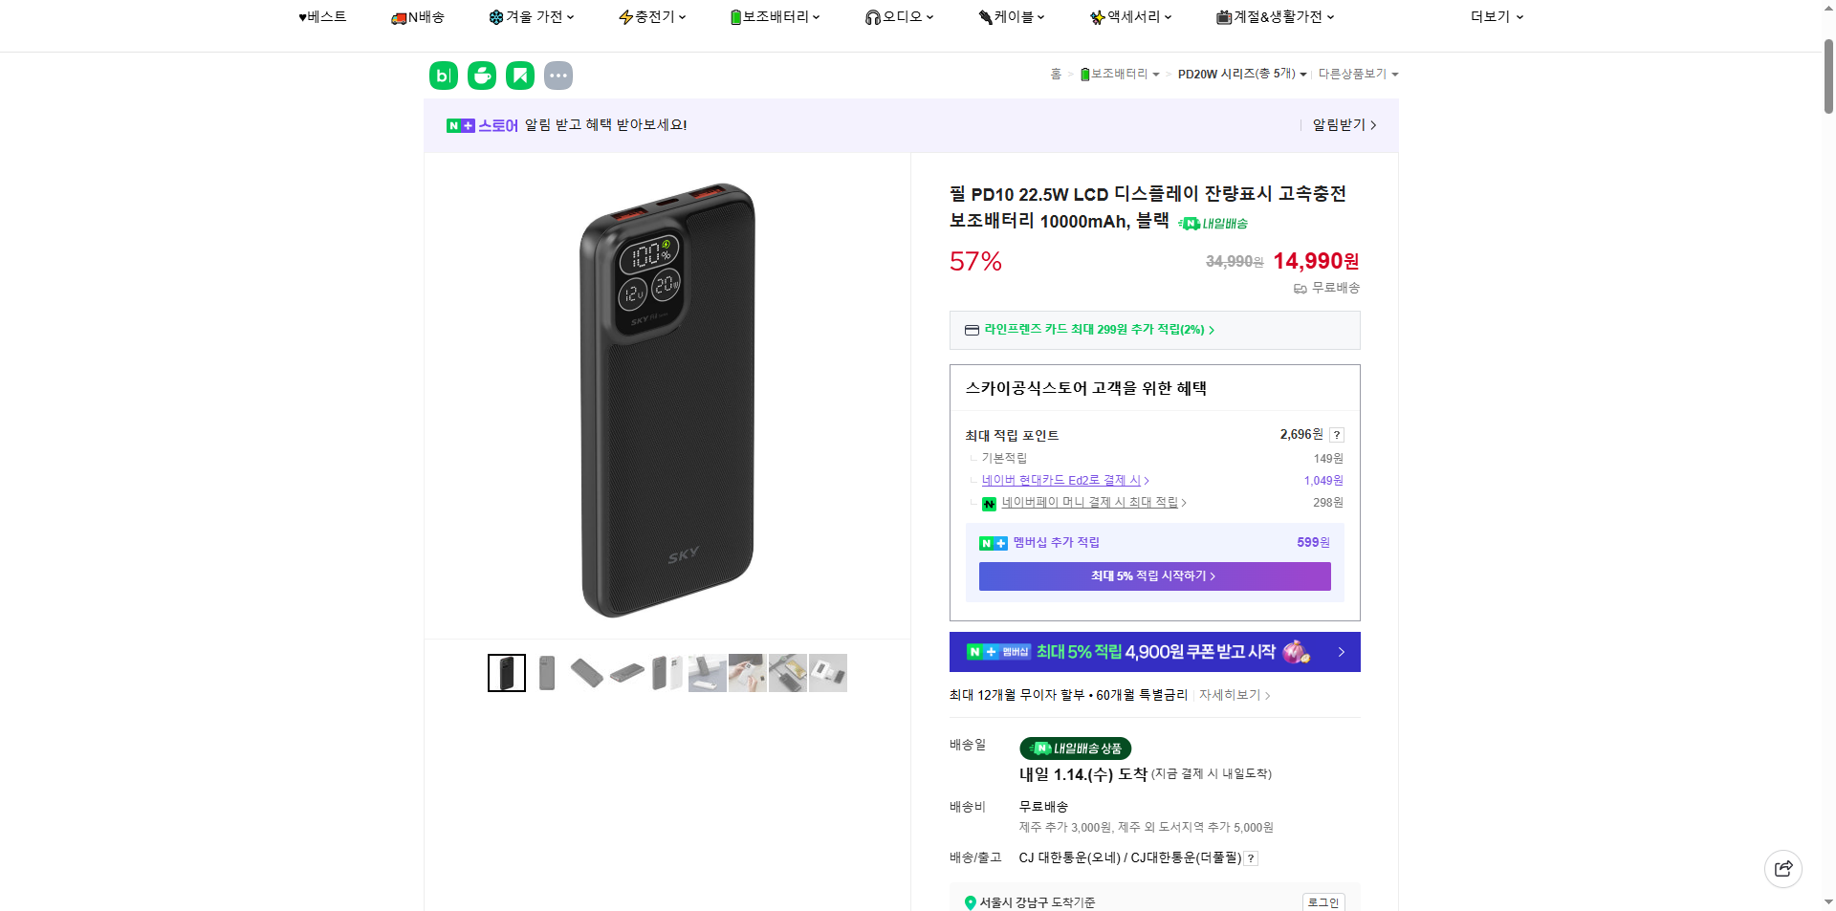Image resolution: width=1836 pixels, height=911 pixels.
Task: Click the green cafe share icon
Action: click(481, 75)
